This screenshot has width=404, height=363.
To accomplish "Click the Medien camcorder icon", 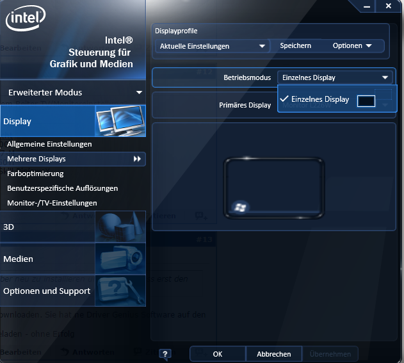I will click(x=120, y=259).
